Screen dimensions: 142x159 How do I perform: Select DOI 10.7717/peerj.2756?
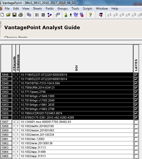(76, 92)
